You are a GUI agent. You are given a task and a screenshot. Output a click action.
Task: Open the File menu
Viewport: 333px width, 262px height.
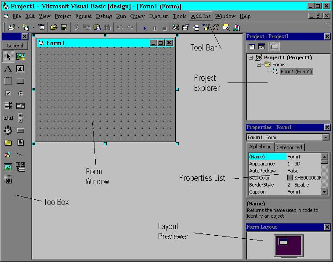17,16
